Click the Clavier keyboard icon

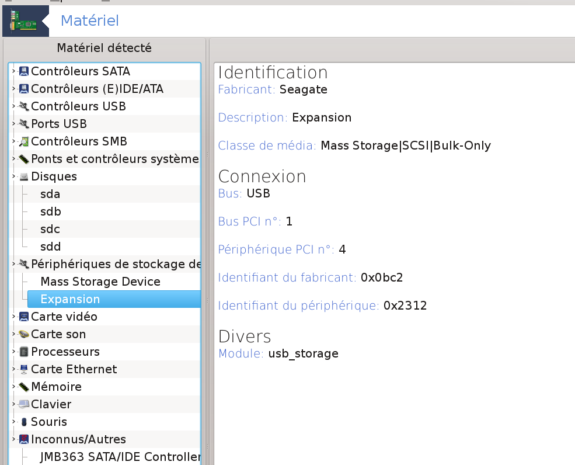pos(24,405)
